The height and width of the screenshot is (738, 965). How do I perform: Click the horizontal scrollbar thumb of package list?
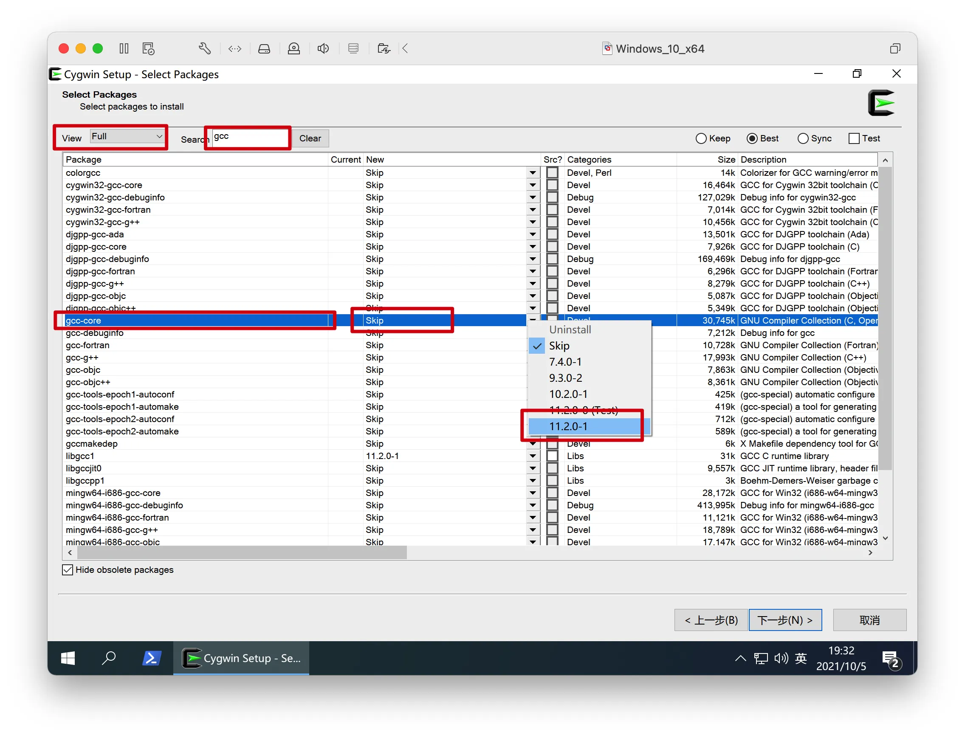pos(242,552)
